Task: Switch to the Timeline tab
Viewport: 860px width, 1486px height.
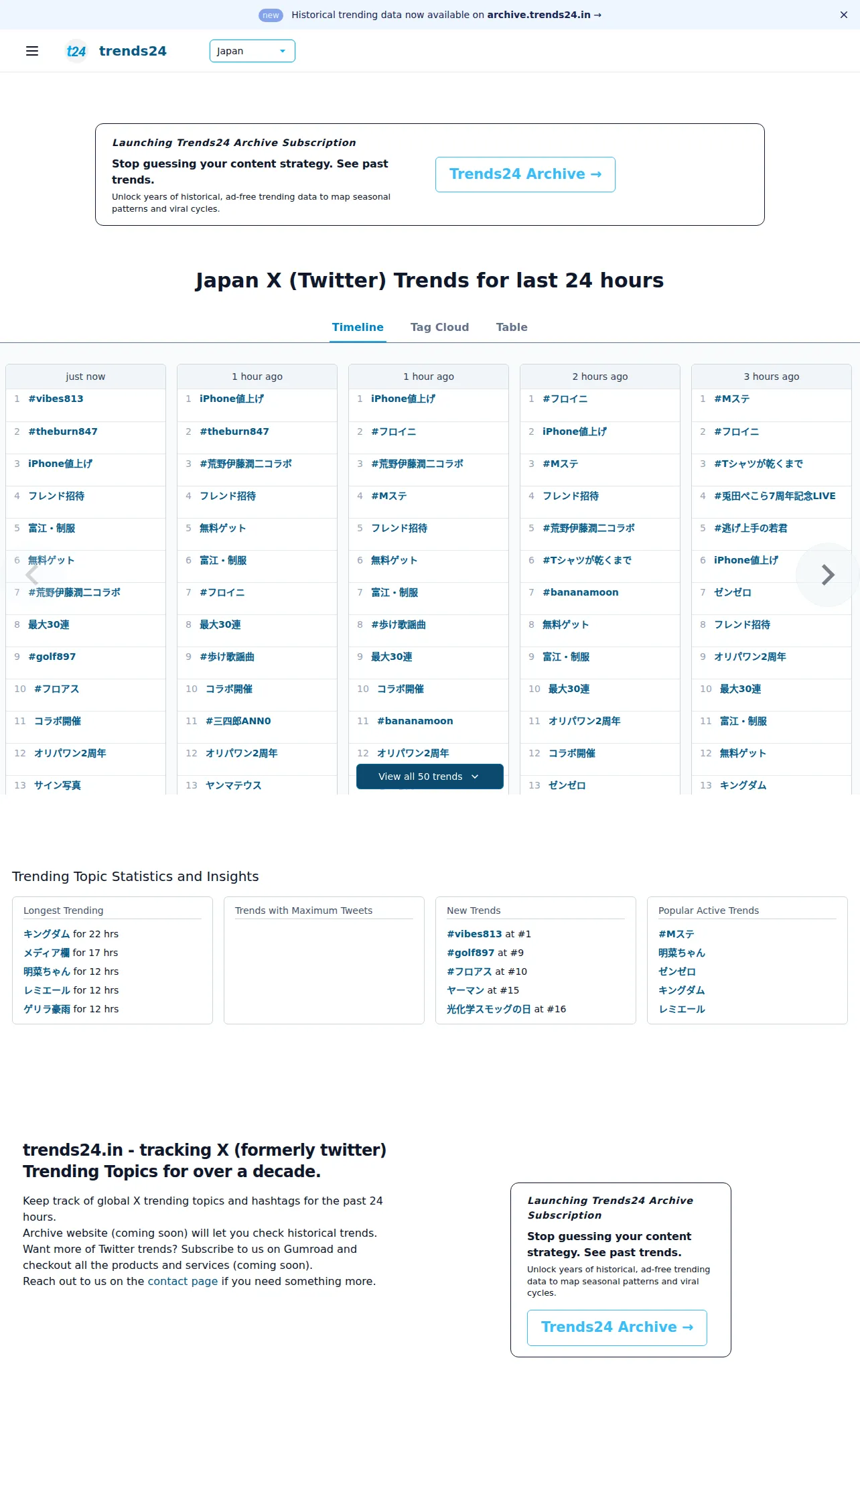Action: [358, 327]
